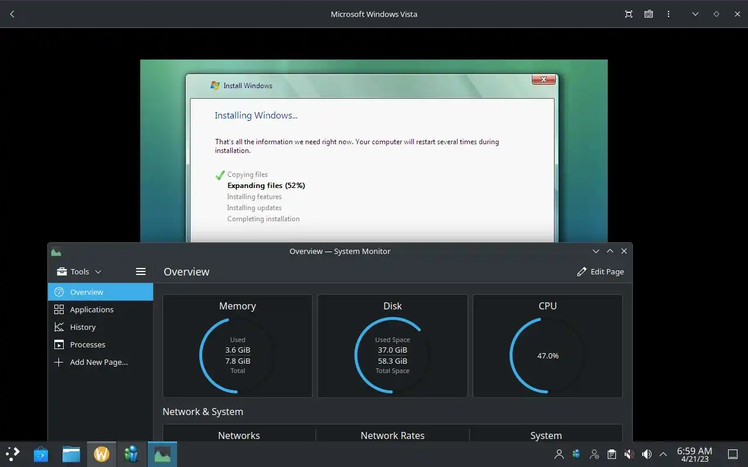Maximize the System Monitor window
The image size is (748, 467).
610,251
